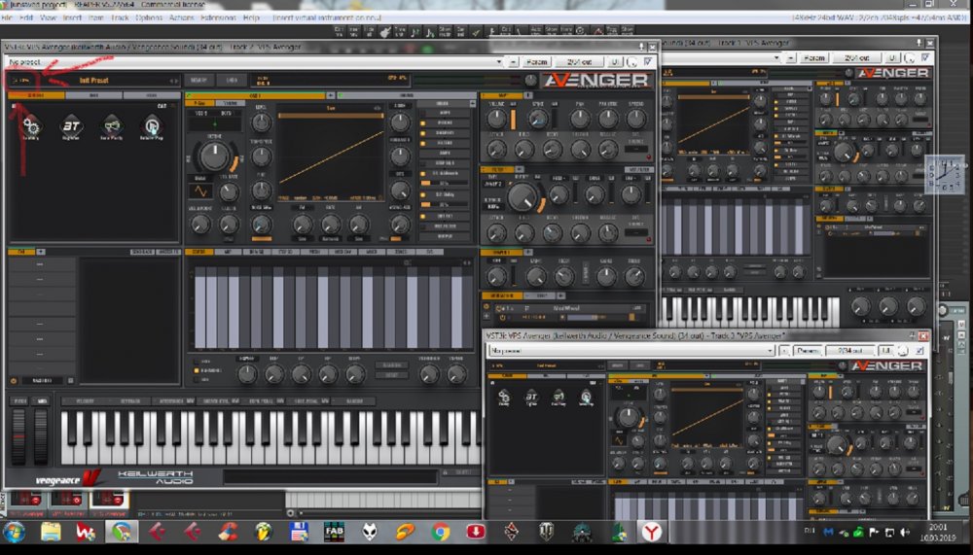Viewport: 973px width, 555px height.
Task: Open the Factory category icon in Track 2 Avenger
Action: (30, 126)
